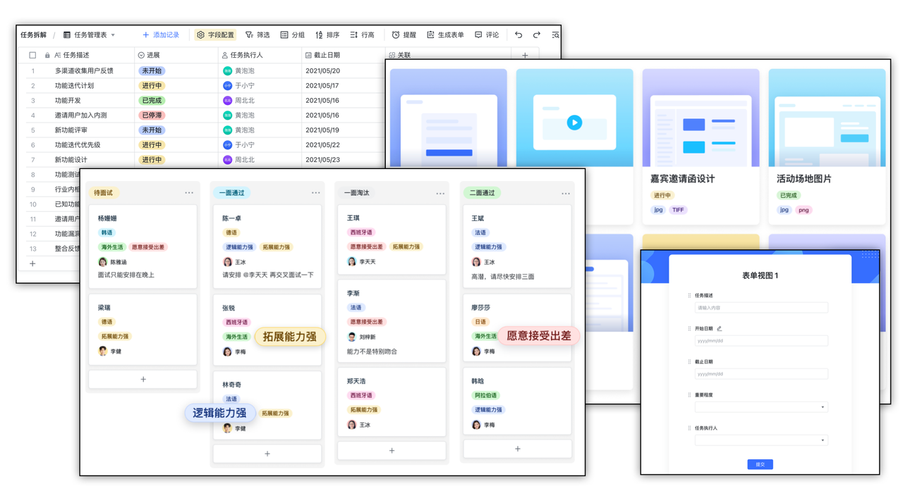Image resolution: width=903 pixels, height=498 pixels.
Task: Toggle the select-all checkbox in table header
Action: coord(32,55)
